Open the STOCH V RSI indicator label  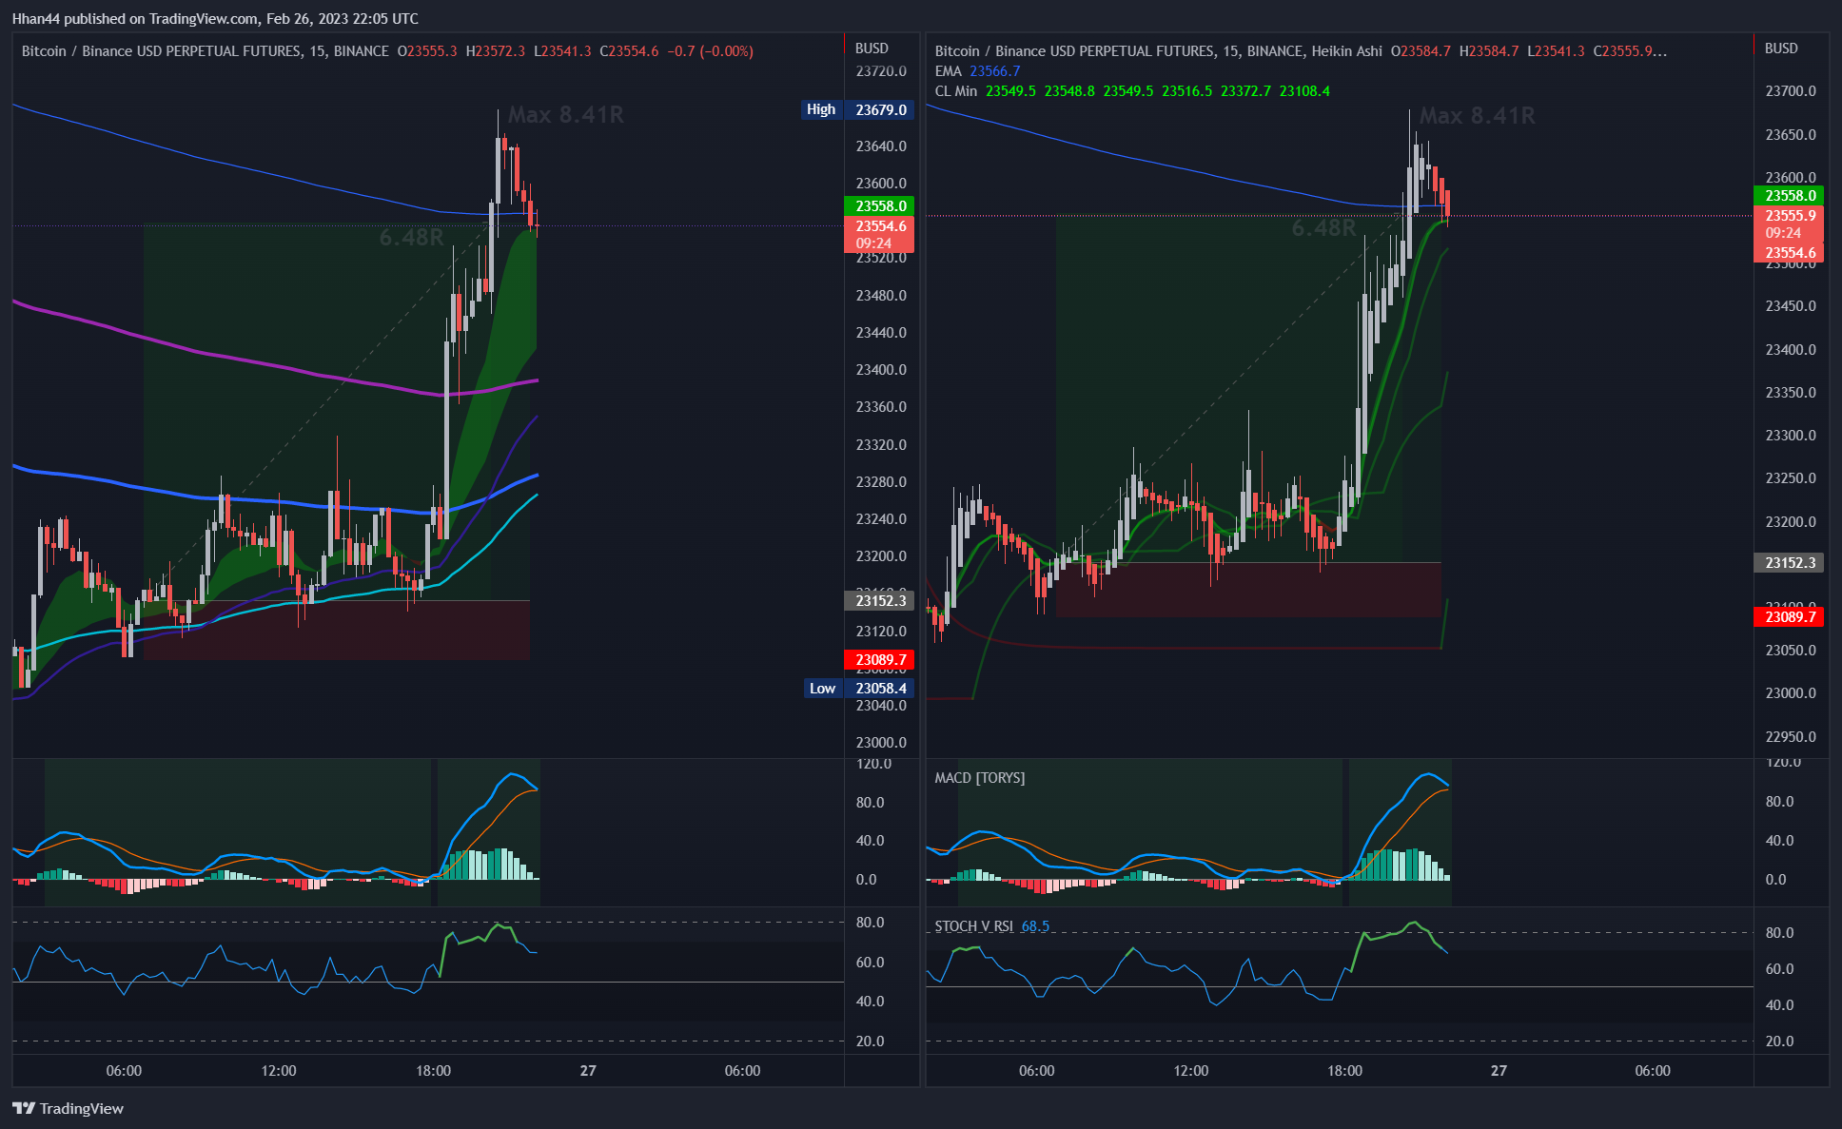tap(973, 926)
